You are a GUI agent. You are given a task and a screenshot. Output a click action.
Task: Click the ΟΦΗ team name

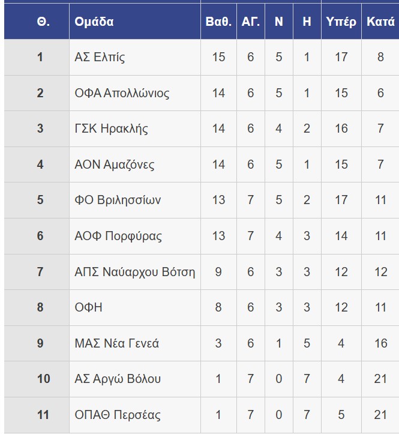click(88, 307)
